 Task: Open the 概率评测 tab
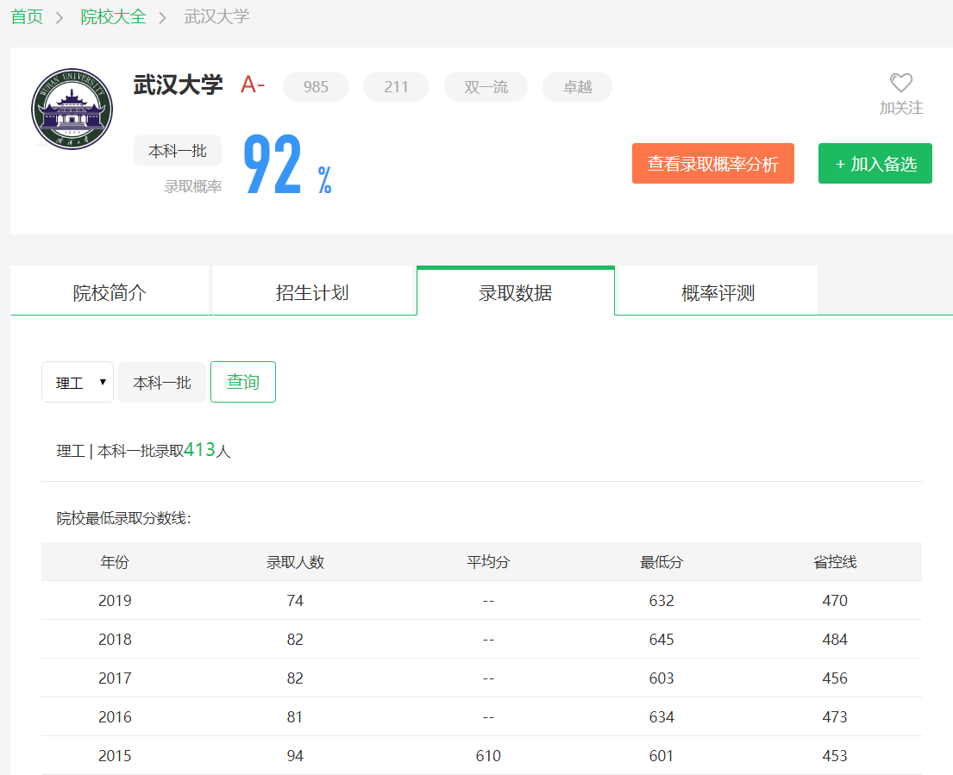[x=718, y=292]
